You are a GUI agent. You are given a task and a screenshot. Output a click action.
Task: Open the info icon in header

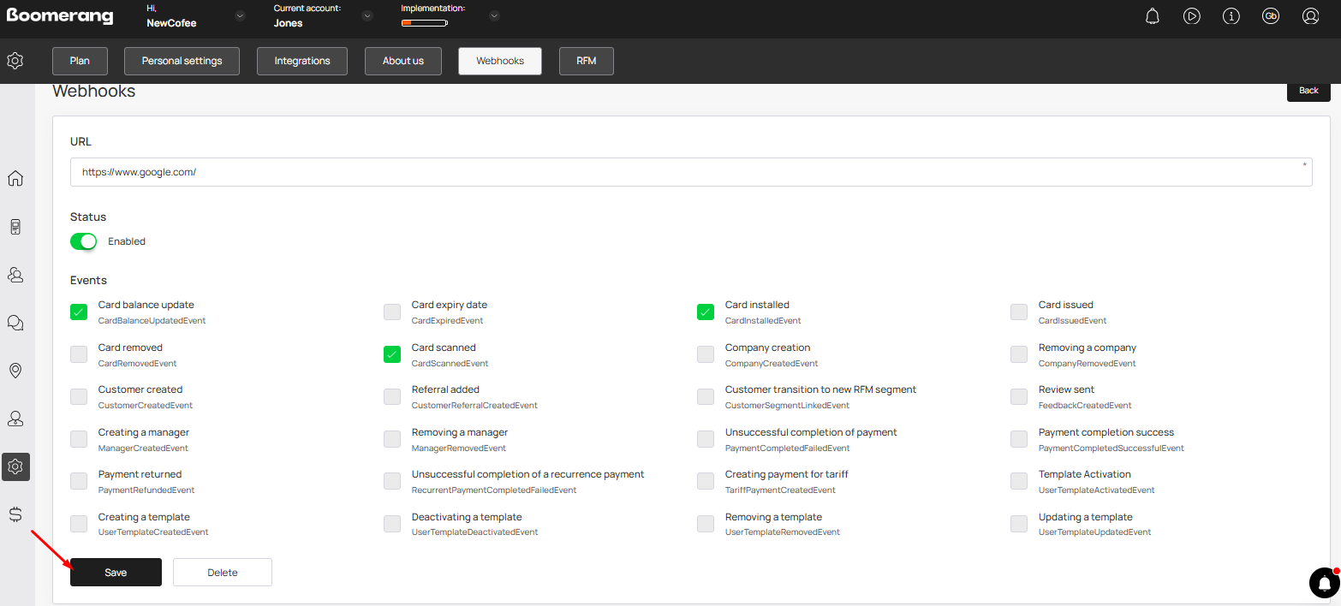[x=1231, y=16]
